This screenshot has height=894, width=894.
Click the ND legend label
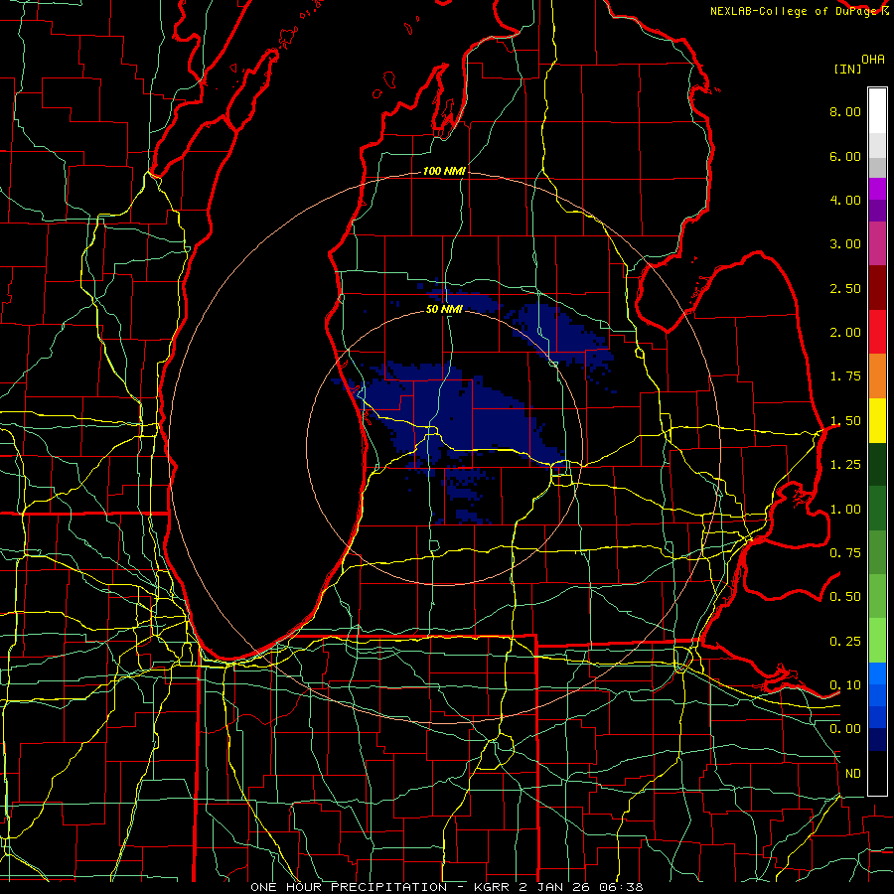(x=853, y=774)
